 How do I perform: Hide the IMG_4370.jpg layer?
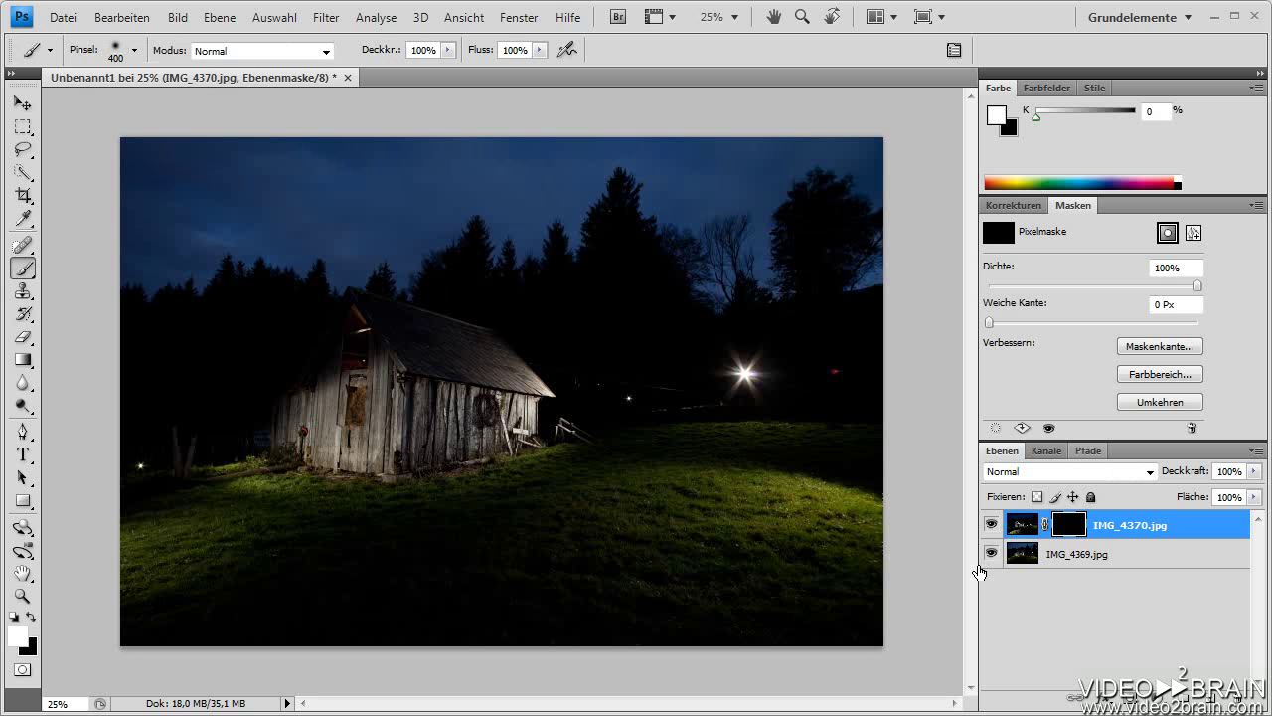click(991, 524)
